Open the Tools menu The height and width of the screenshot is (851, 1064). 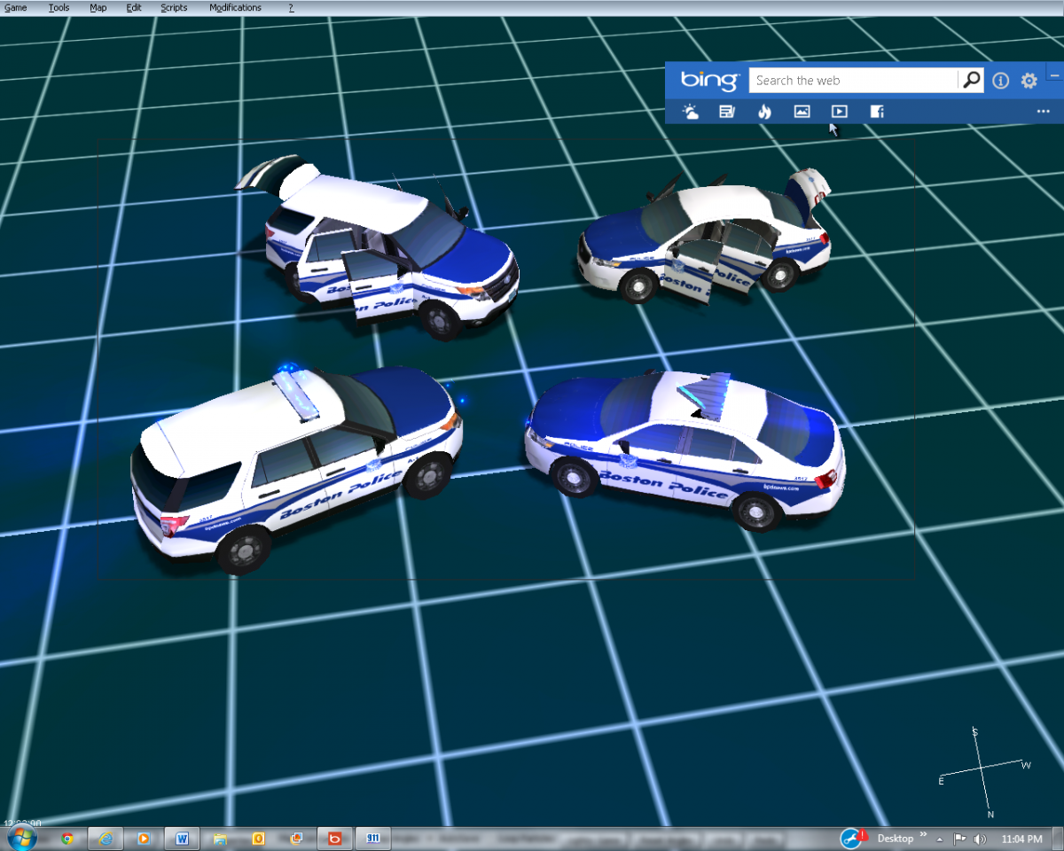59,7
